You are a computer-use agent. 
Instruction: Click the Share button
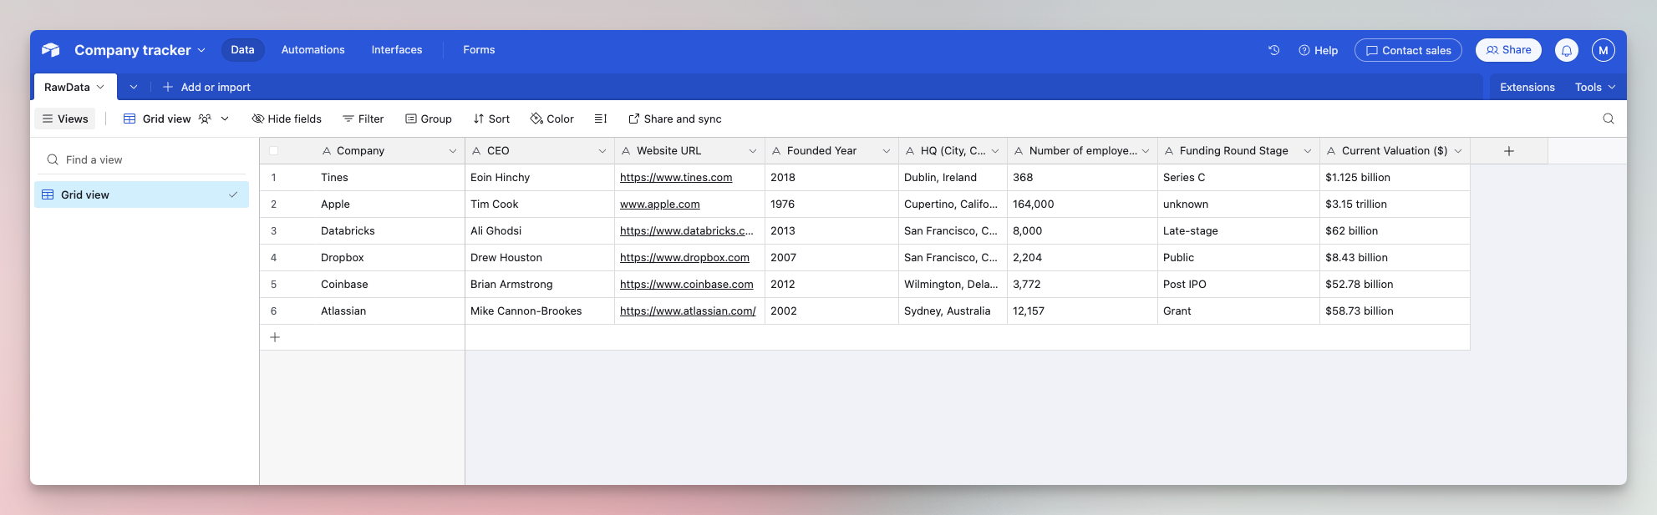click(1508, 50)
